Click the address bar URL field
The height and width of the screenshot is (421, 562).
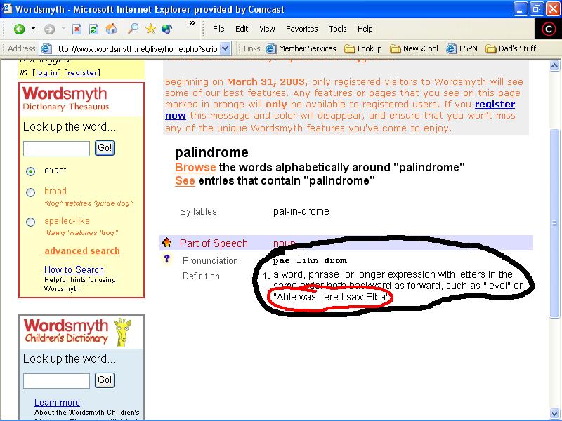pos(136,48)
